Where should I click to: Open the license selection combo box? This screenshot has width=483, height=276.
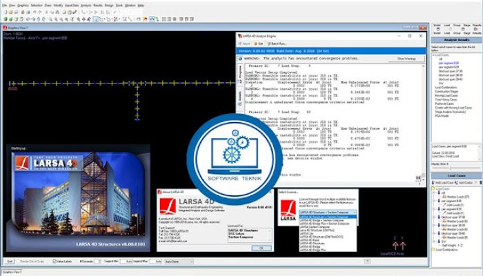[x=328, y=213]
